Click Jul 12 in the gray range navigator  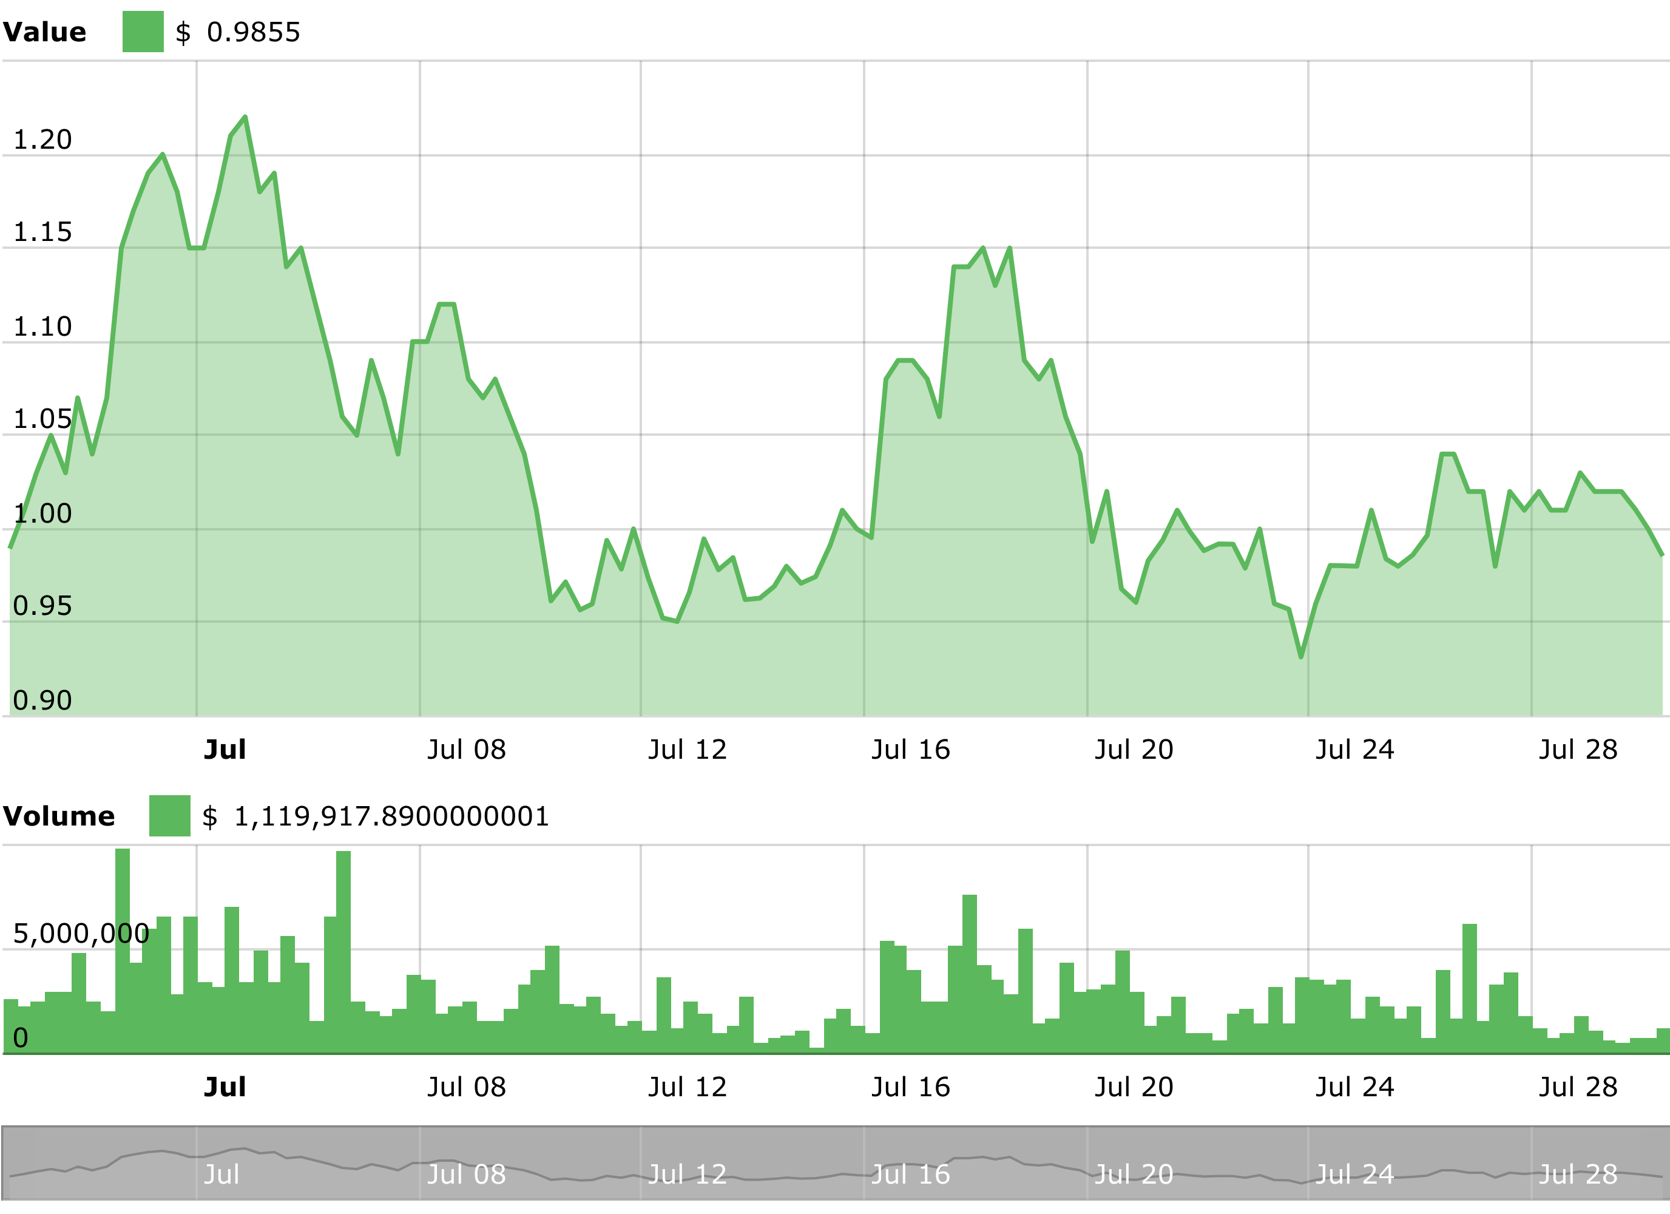point(688,1174)
